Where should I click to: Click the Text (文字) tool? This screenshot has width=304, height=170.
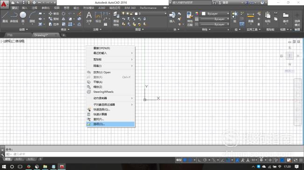[89, 17]
